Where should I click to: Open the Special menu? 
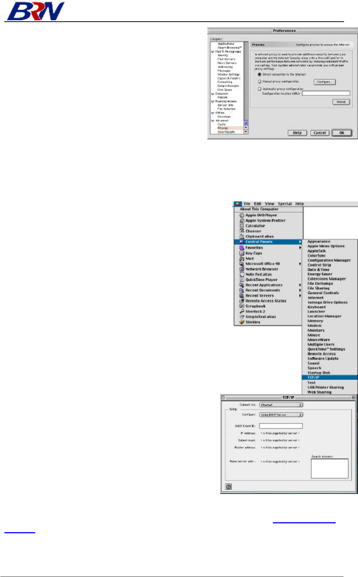(285, 204)
